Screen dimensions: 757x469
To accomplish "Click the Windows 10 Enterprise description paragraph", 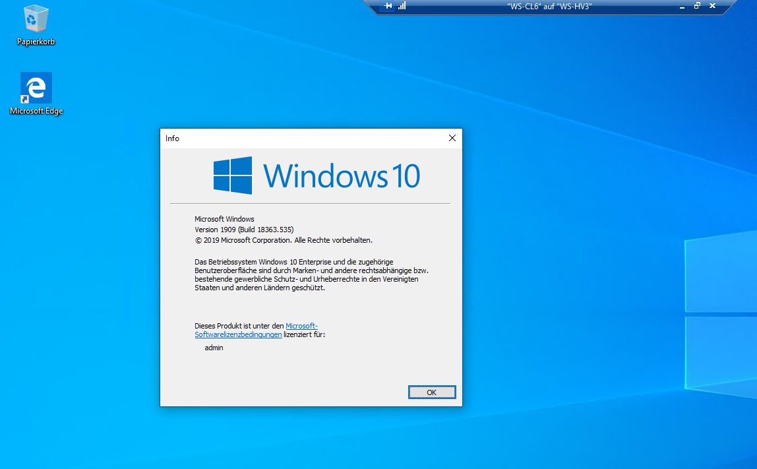I will 311,275.
